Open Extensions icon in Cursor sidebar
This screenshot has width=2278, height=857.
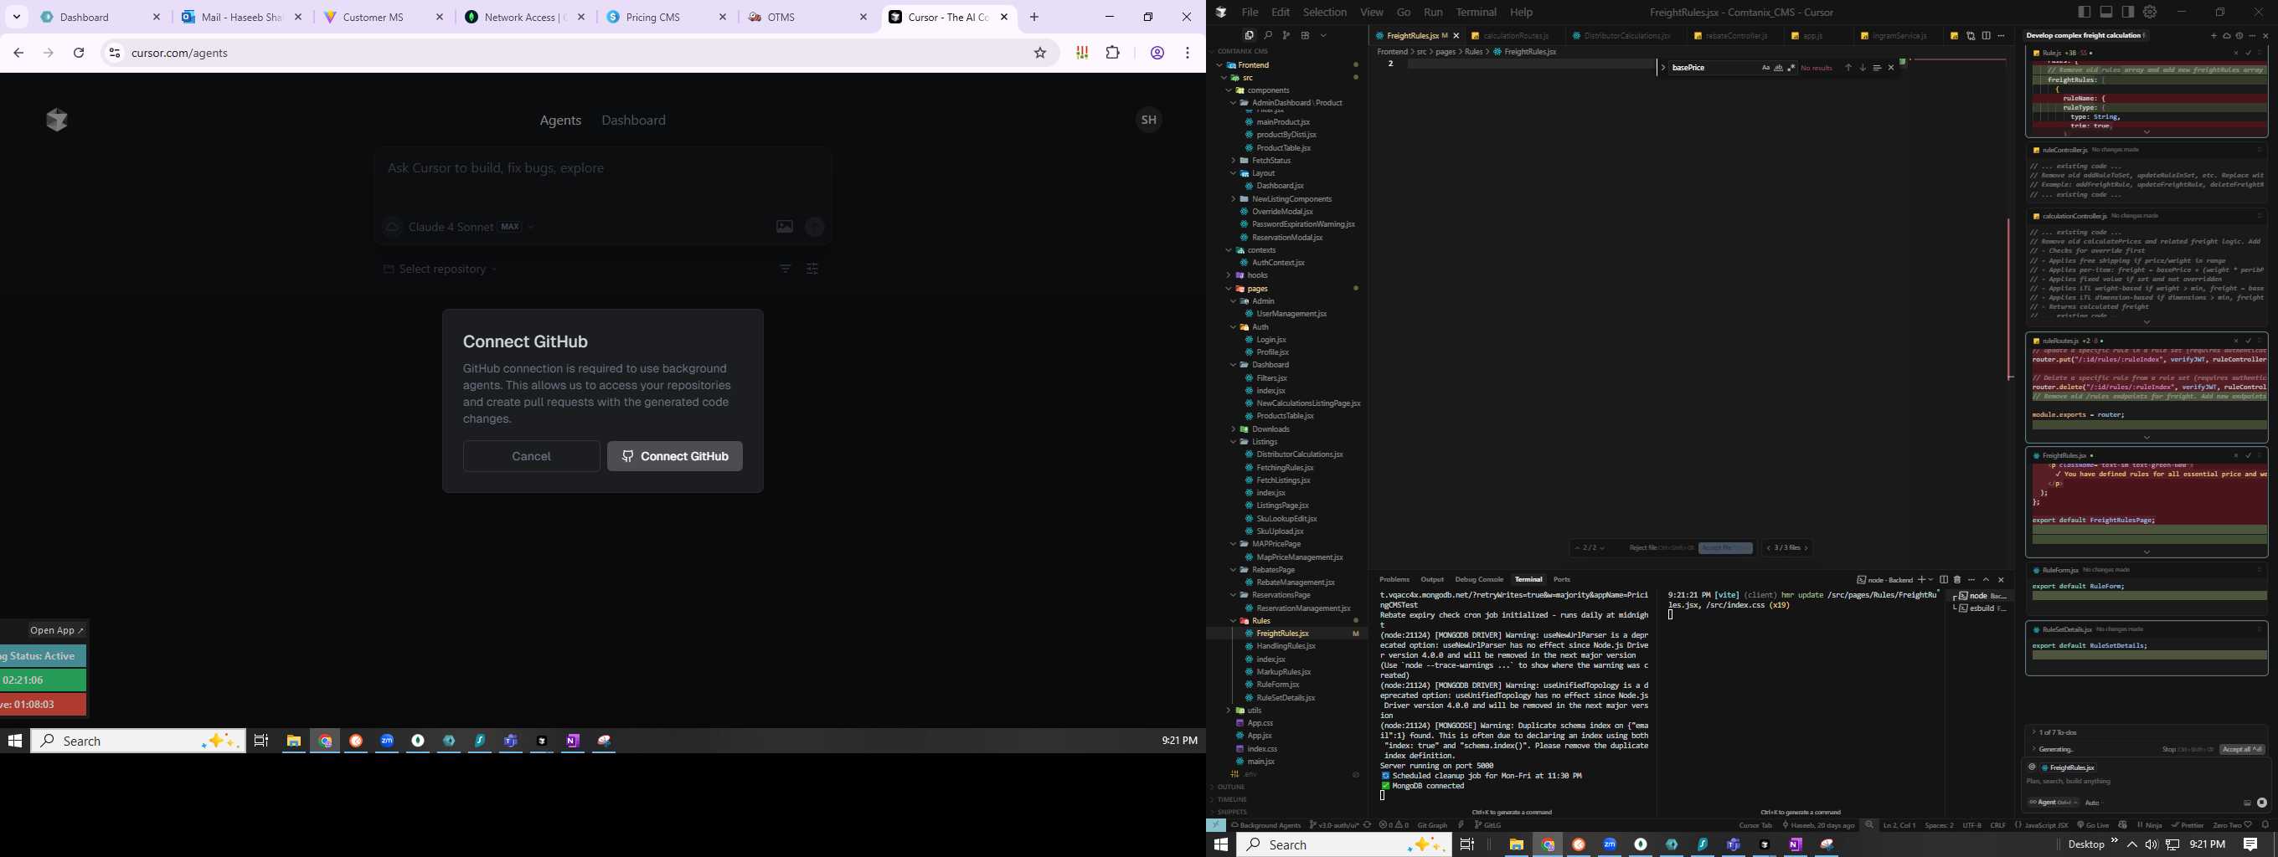(x=1306, y=35)
